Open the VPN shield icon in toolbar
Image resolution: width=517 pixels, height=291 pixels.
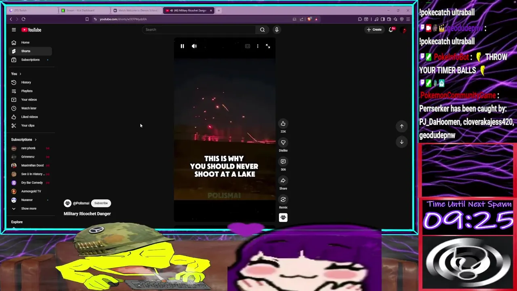click(x=401, y=19)
